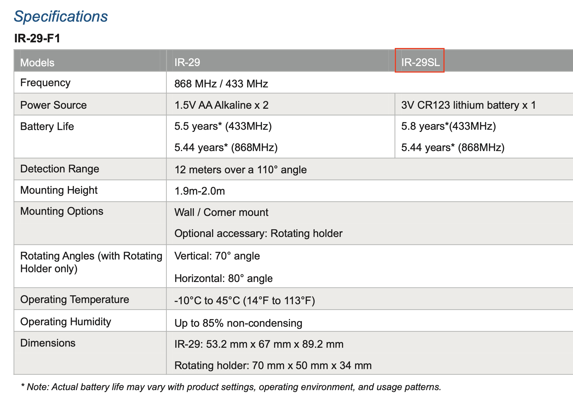573x407 pixels.
Task: Click 'Rotating Angles (with Rotating Holder only)' label
Action: point(91,262)
